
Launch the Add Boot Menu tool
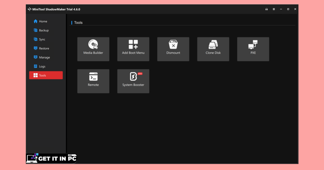133,49
